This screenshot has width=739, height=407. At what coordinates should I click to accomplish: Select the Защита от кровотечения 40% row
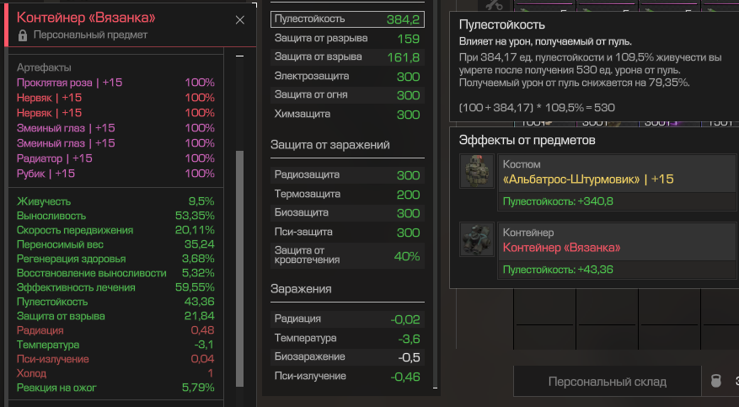[x=347, y=255]
